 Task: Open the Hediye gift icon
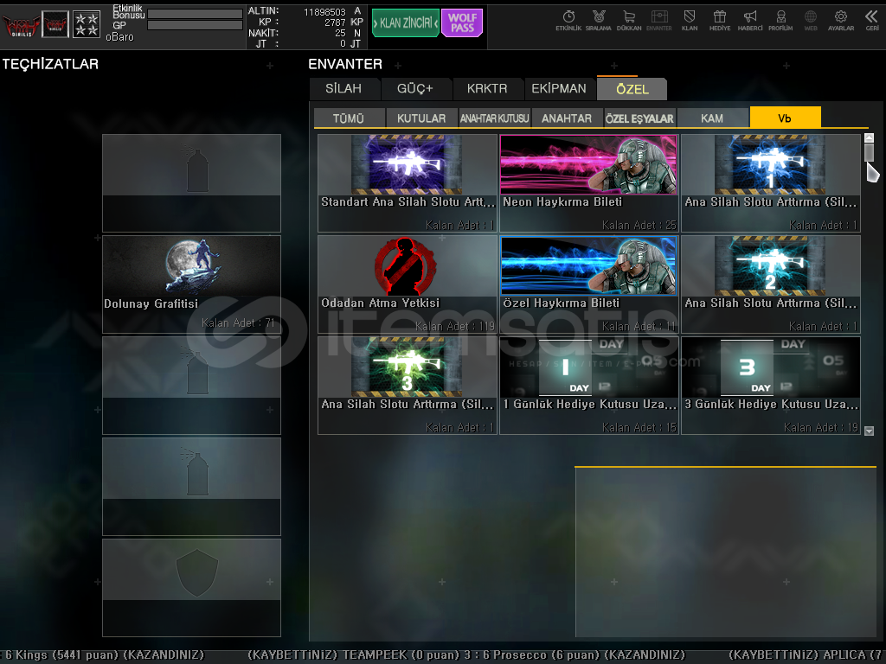click(720, 21)
